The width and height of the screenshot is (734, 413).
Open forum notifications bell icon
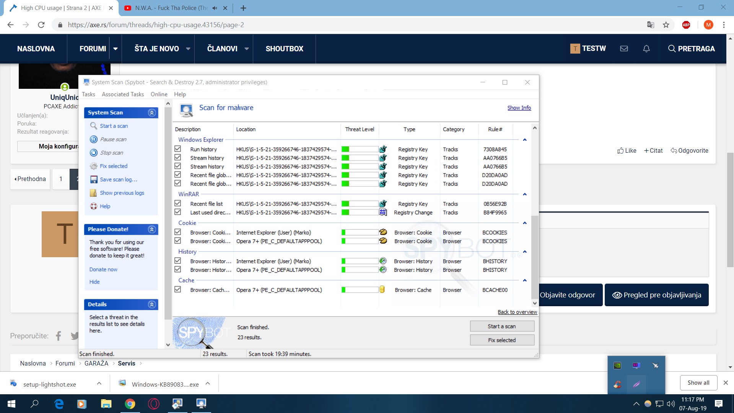(x=646, y=49)
